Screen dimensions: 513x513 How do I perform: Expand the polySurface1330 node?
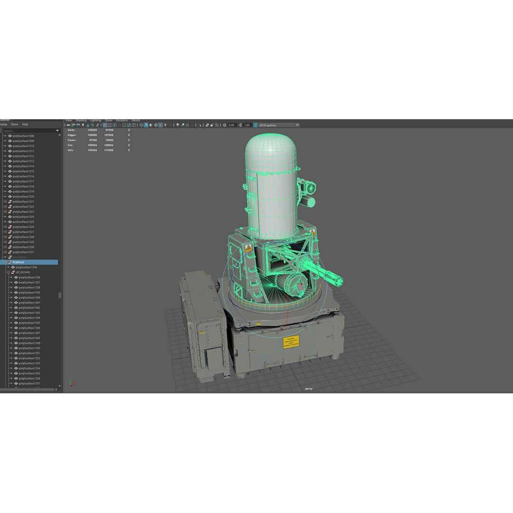tap(5, 247)
